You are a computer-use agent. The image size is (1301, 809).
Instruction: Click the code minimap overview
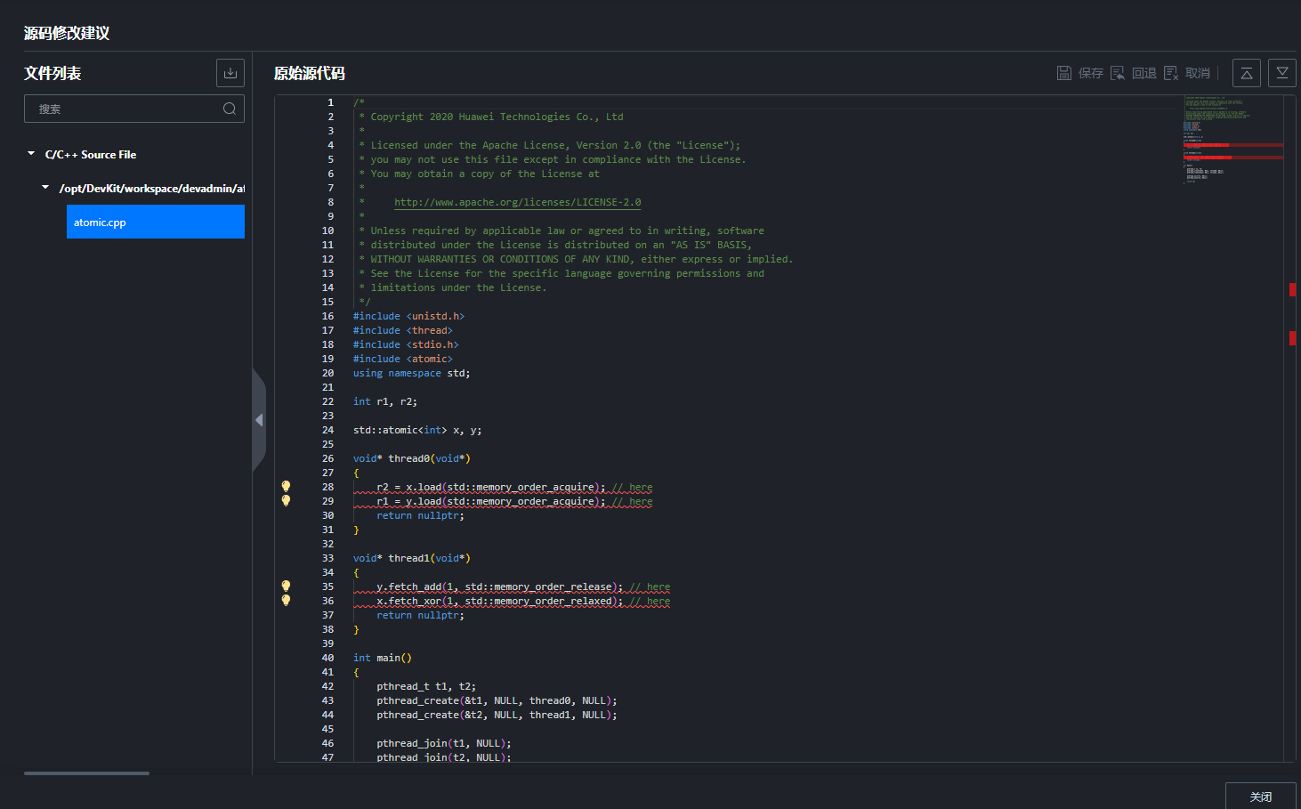[1232, 141]
